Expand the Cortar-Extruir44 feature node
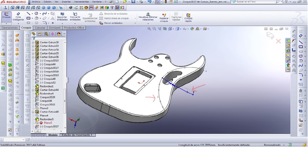The width and height of the screenshot is (308, 148). click(x=33, y=90)
